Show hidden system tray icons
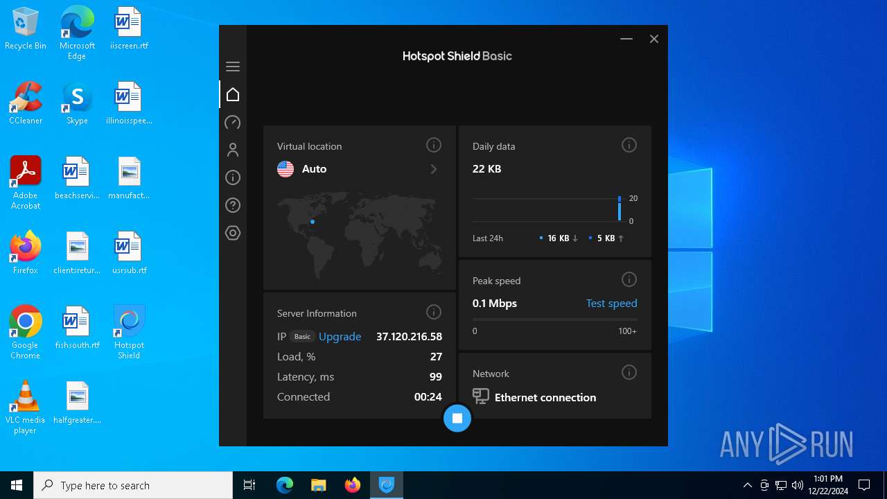Viewport: 887px width, 499px height. click(x=747, y=485)
